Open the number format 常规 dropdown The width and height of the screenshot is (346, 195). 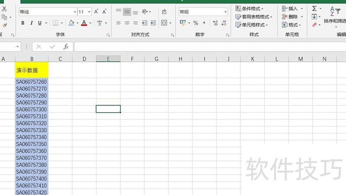click(225, 12)
